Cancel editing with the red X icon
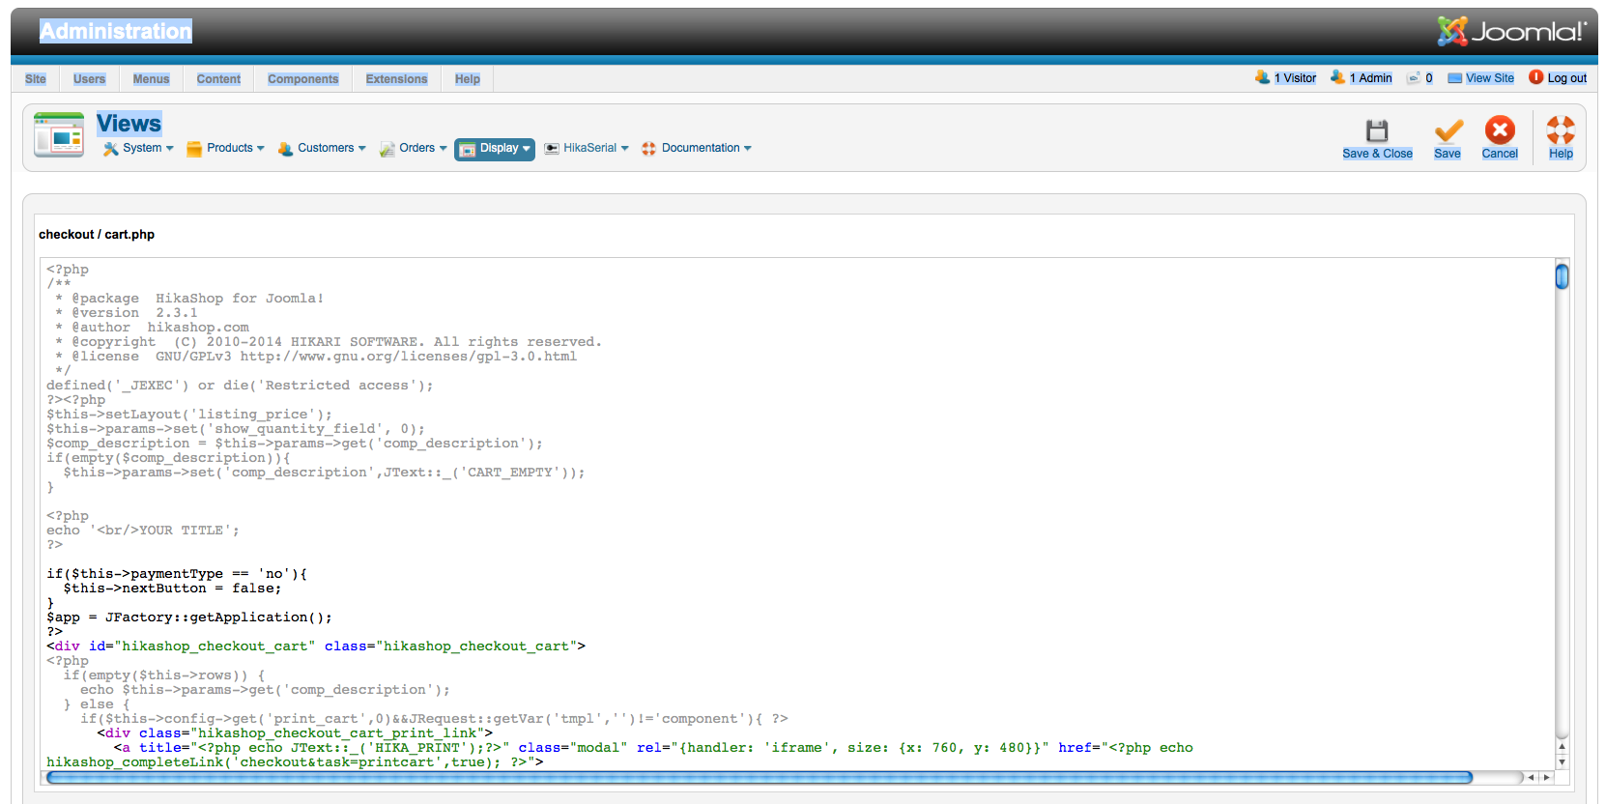Image resolution: width=1606 pixels, height=804 pixels. coord(1500,129)
